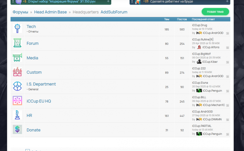
Task: Open the iCCup.Drug last topic
Action: pyautogui.click(x=200, y=25)
